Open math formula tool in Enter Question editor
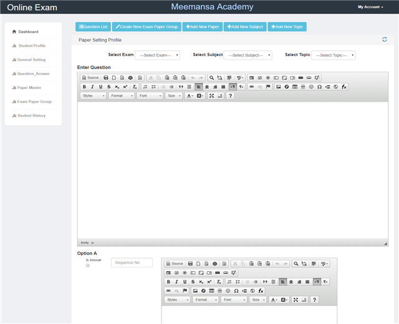Image resolution: width=399 pixels, height=324 pixels. (x=344, y=87)
